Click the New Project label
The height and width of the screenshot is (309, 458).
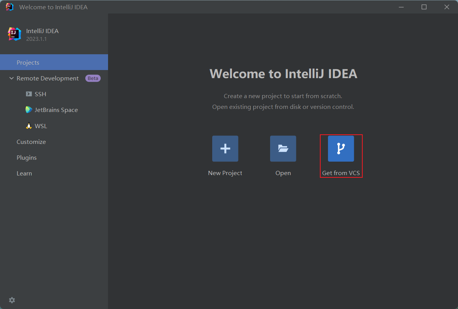225,173
